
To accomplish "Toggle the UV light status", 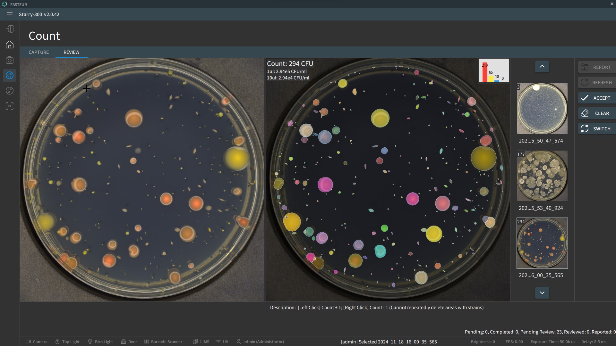I will point(222,342).
